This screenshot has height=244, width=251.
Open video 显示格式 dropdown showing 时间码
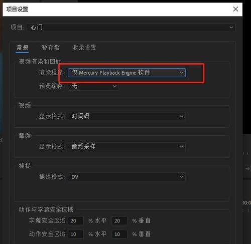(x=127, y=116)
